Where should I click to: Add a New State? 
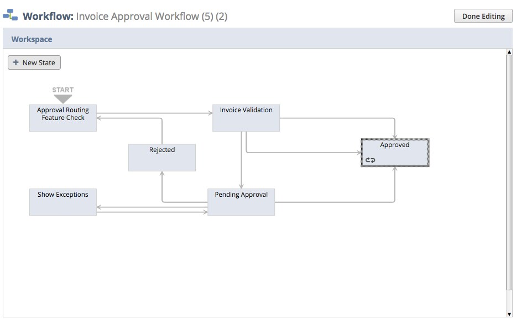point(34,62)
